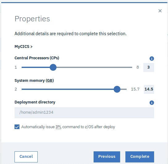Click the grey end of memory slider track
168x164 pixels.
[124, 89]
